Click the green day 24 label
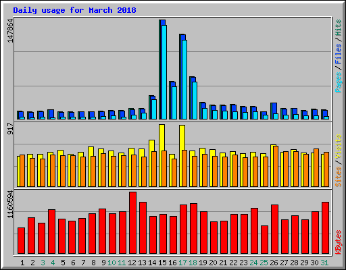346x270 pixels. click(x=253, y=263)
